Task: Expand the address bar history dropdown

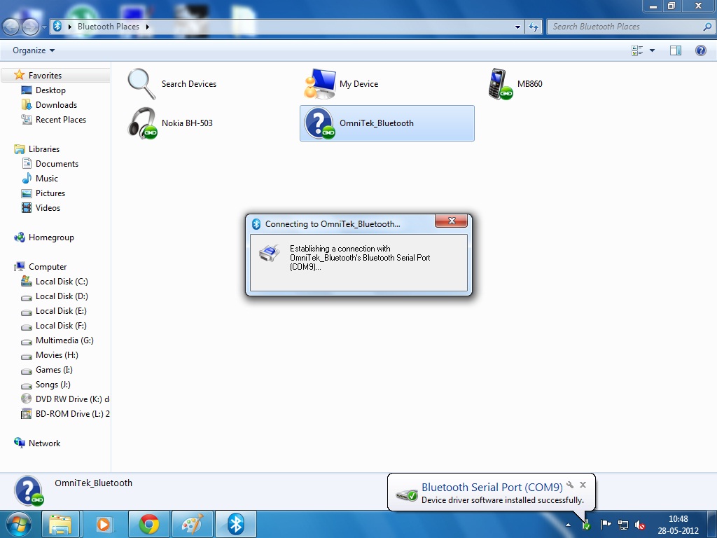Action: click(517, 27)
